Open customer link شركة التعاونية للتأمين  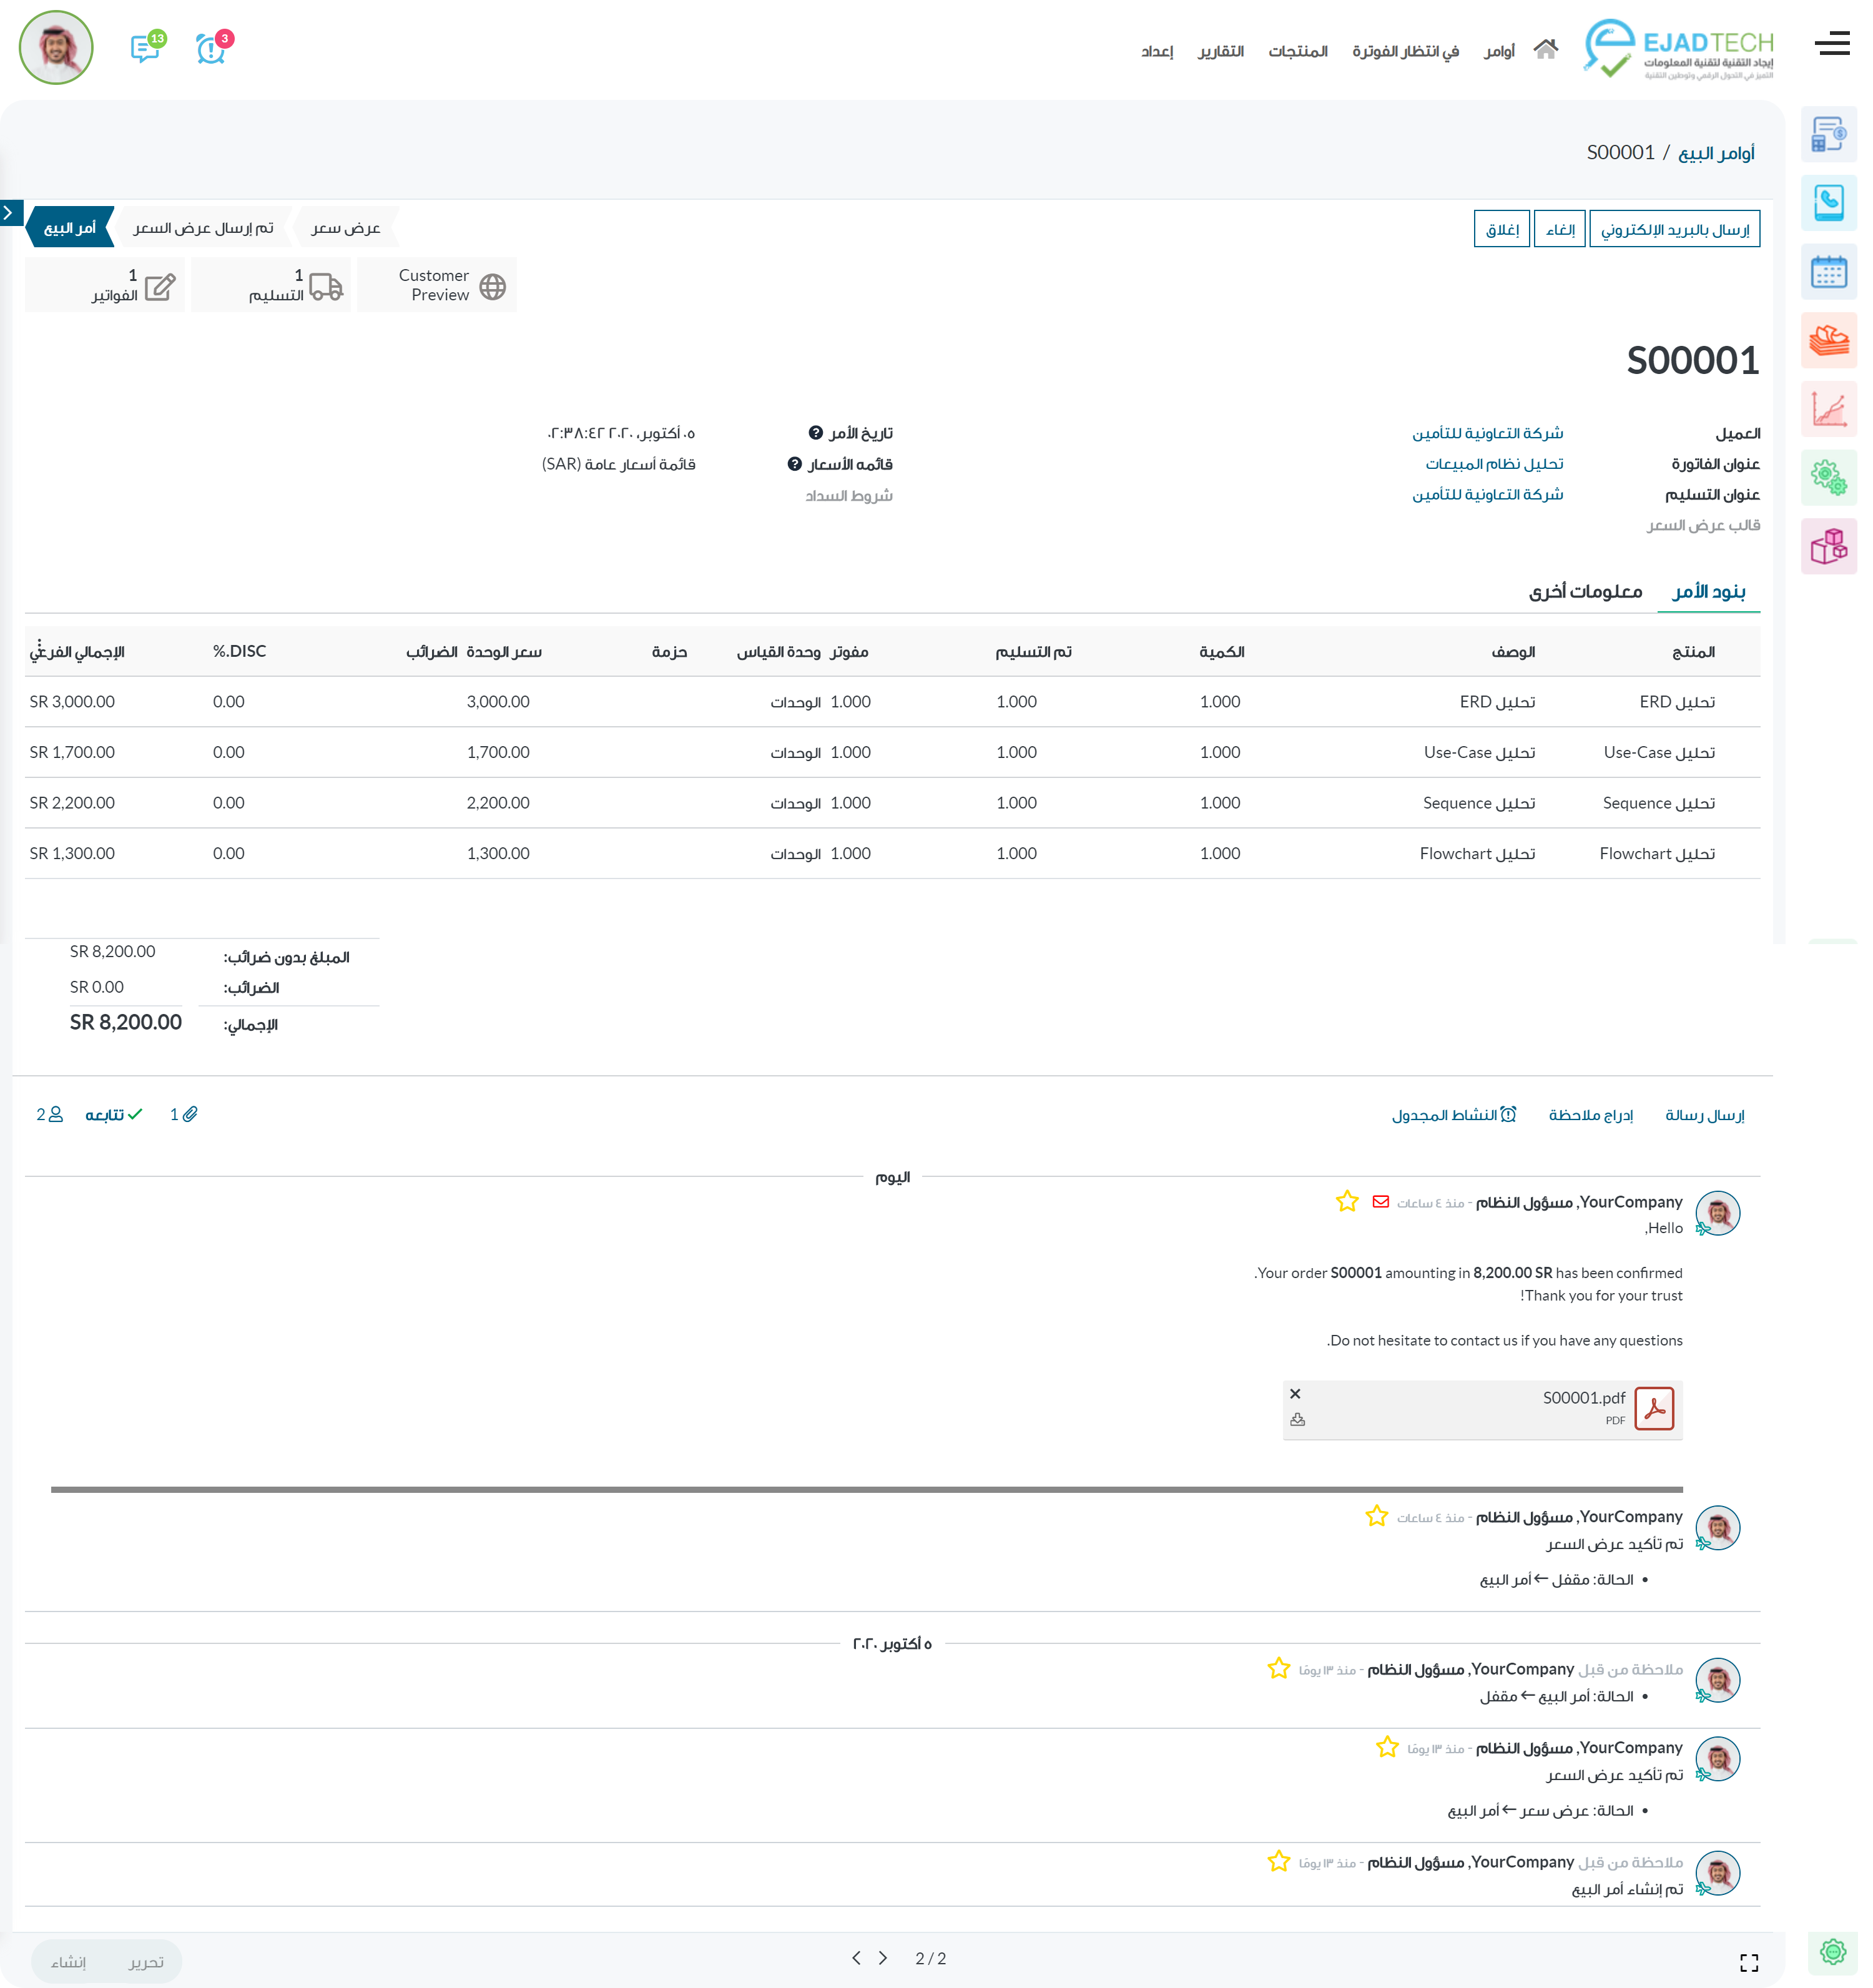(1487, 433)
